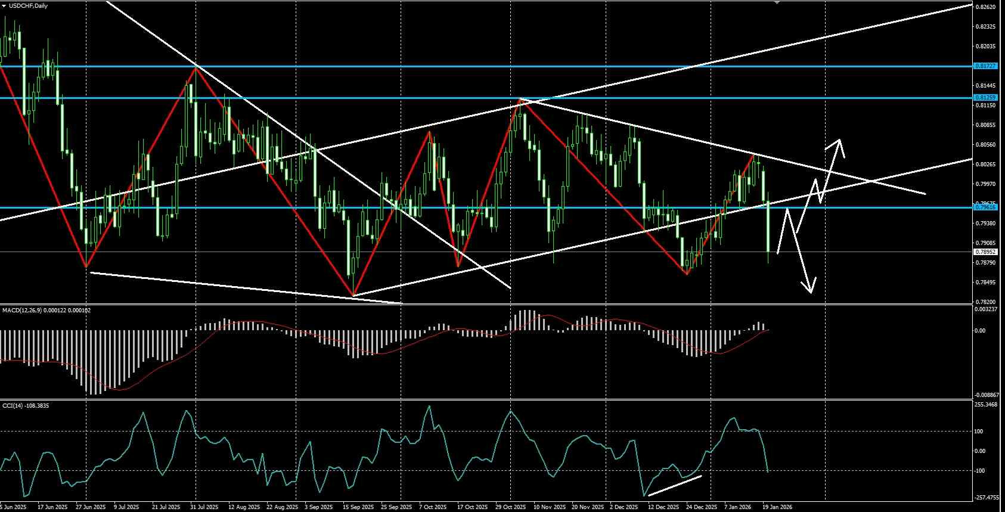This screenshot has height=512, width=1005.
Task: Click the 7 Jan 2026 date label
Action: click(737, 507)
